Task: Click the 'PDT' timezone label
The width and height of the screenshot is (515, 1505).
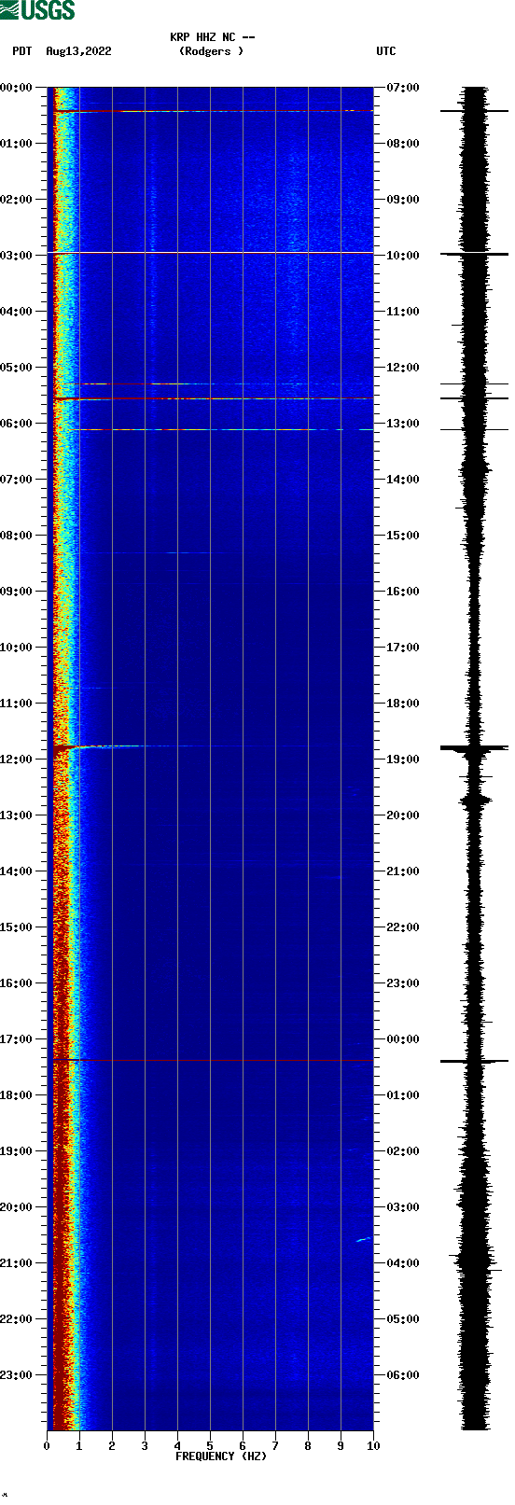Action: [22, 51]
